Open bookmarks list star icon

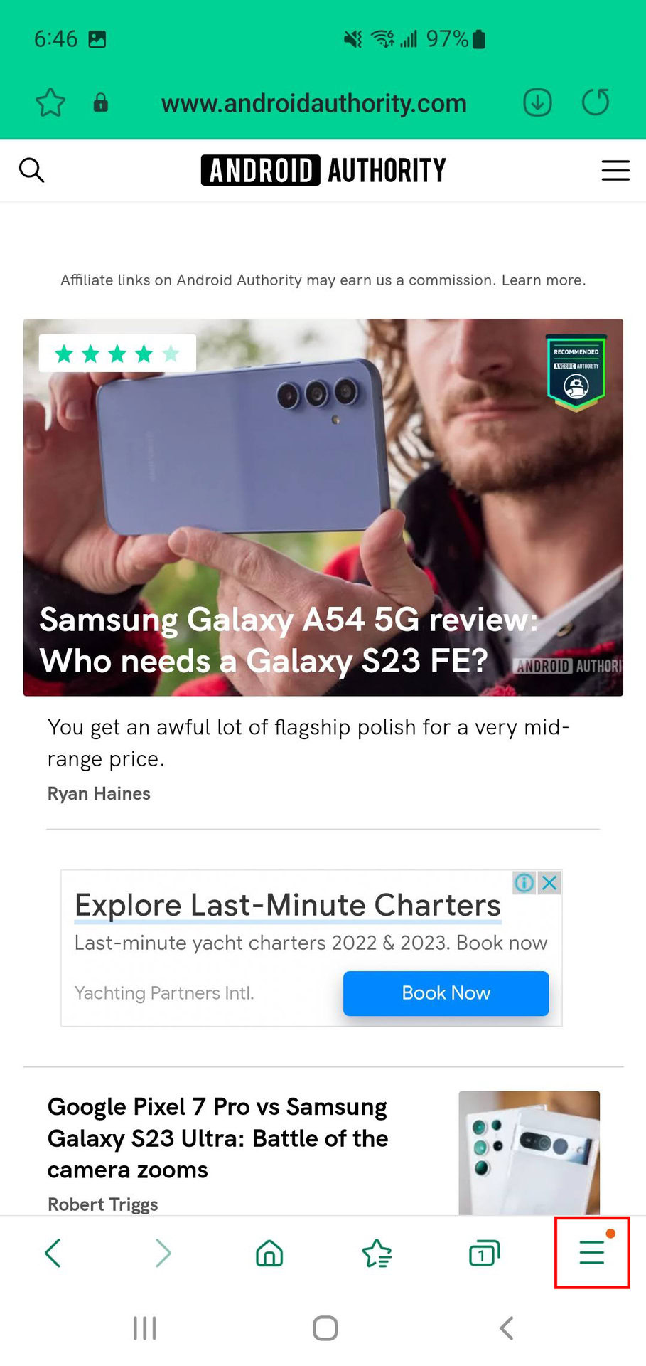pyautogui.click(x=377, y=1254)
